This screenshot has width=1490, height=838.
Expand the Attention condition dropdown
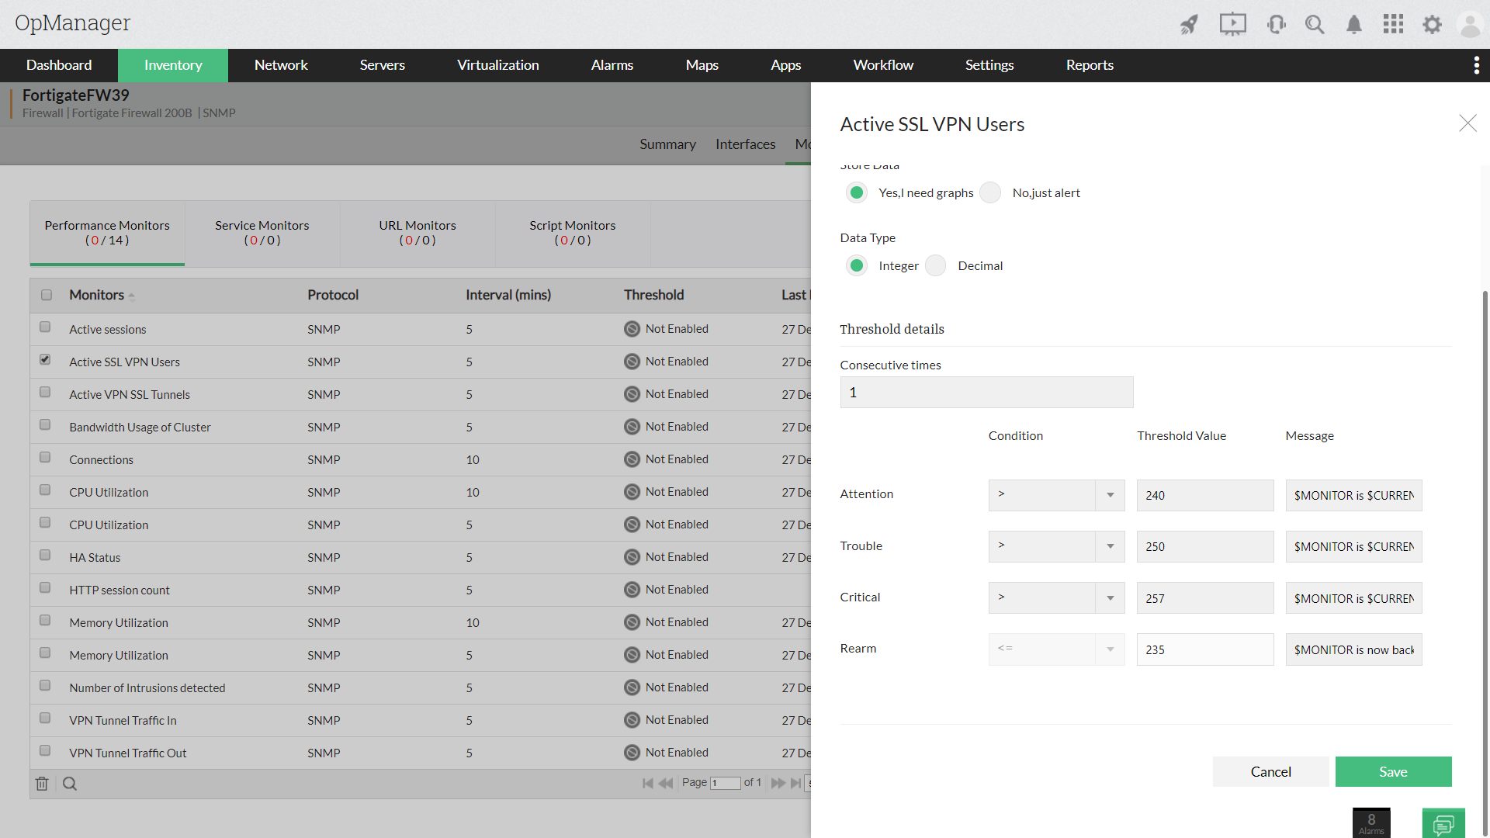pos(1110,495)
